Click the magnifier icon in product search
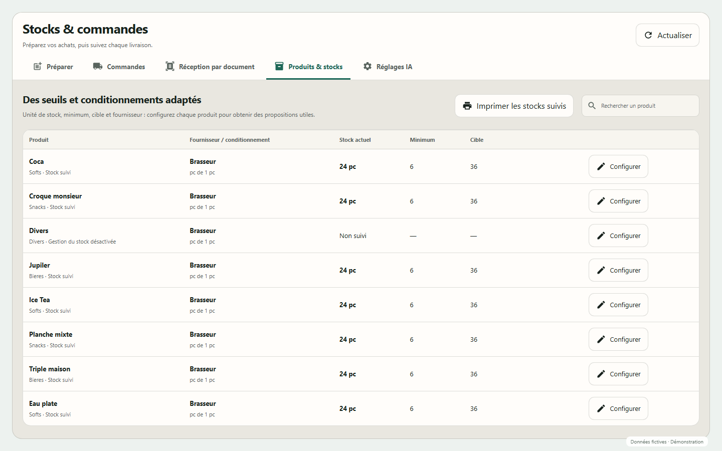The width and height of the screenshot is (722, 451). point(592,106)
